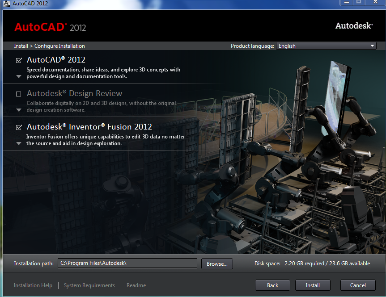Cancel the installation

[x=358, y=285]
